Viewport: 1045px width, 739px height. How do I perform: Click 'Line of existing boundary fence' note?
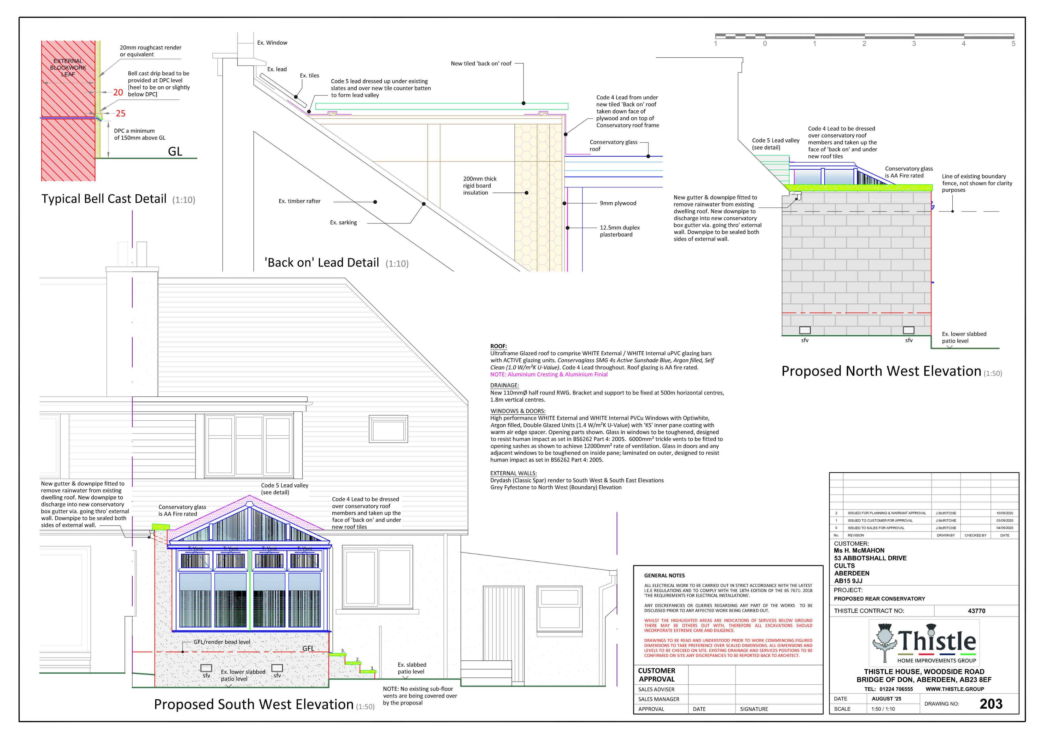point(977,183)
